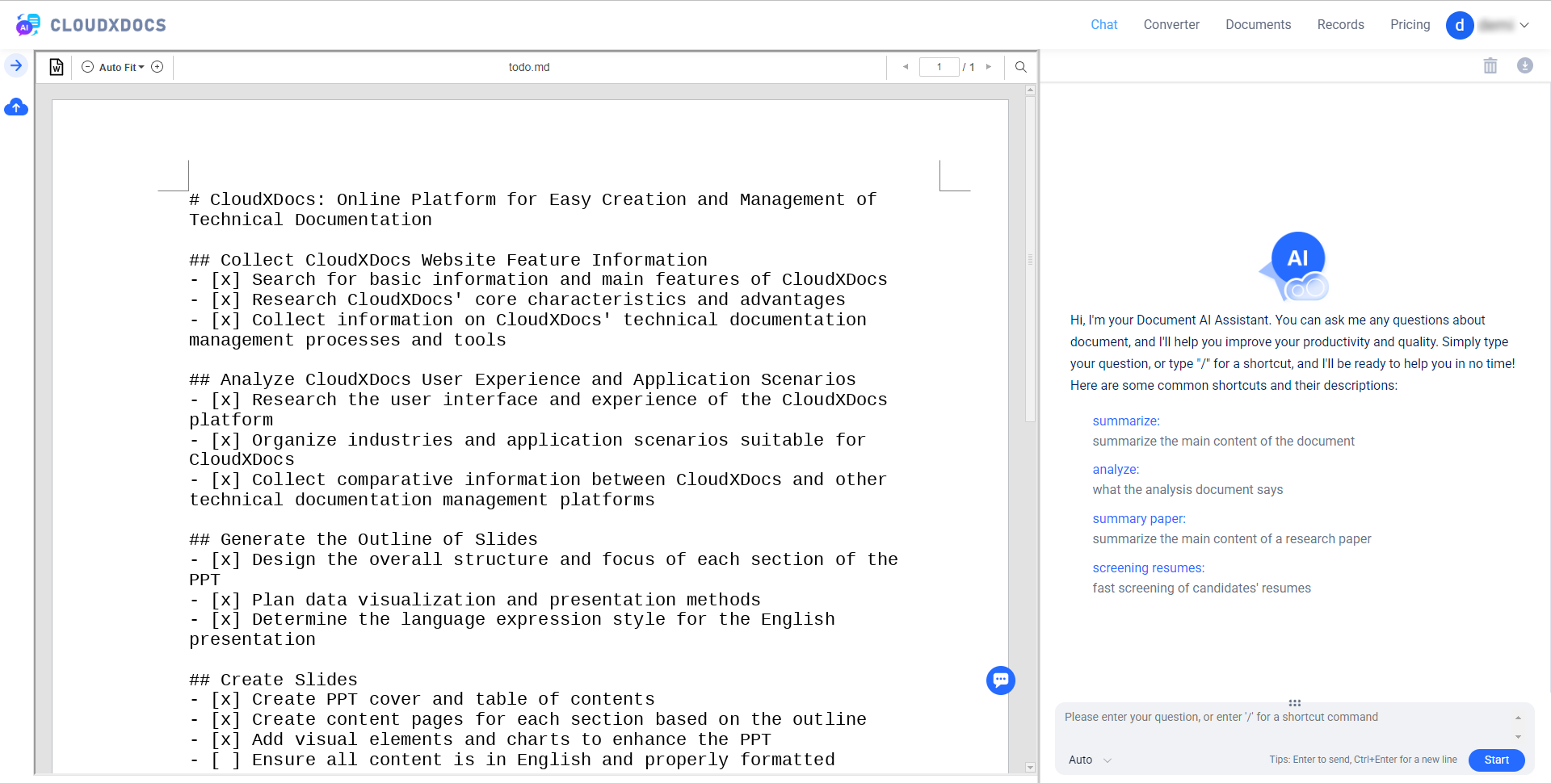Select the 'summary paper:' shortcut
Screen dimensions: 1551x783
pos(1139,519)
